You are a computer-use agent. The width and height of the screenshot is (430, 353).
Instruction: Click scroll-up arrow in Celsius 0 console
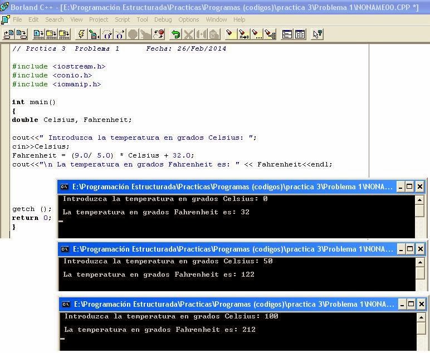(419, 200)
